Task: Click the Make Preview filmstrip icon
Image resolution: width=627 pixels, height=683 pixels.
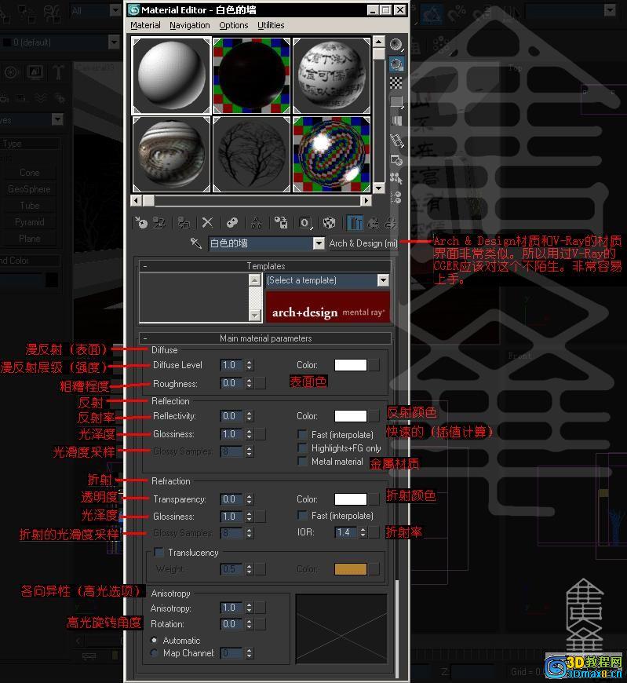Action: pyautogui.click(x=396, y=141)
